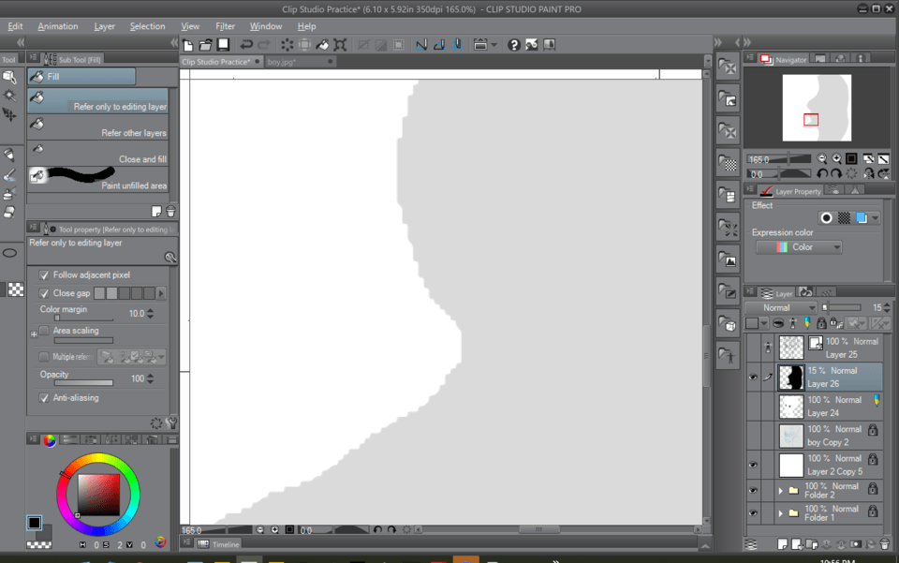Expand the Folder 2 layer group
This screenshot has height=563, width=899.
781,490
